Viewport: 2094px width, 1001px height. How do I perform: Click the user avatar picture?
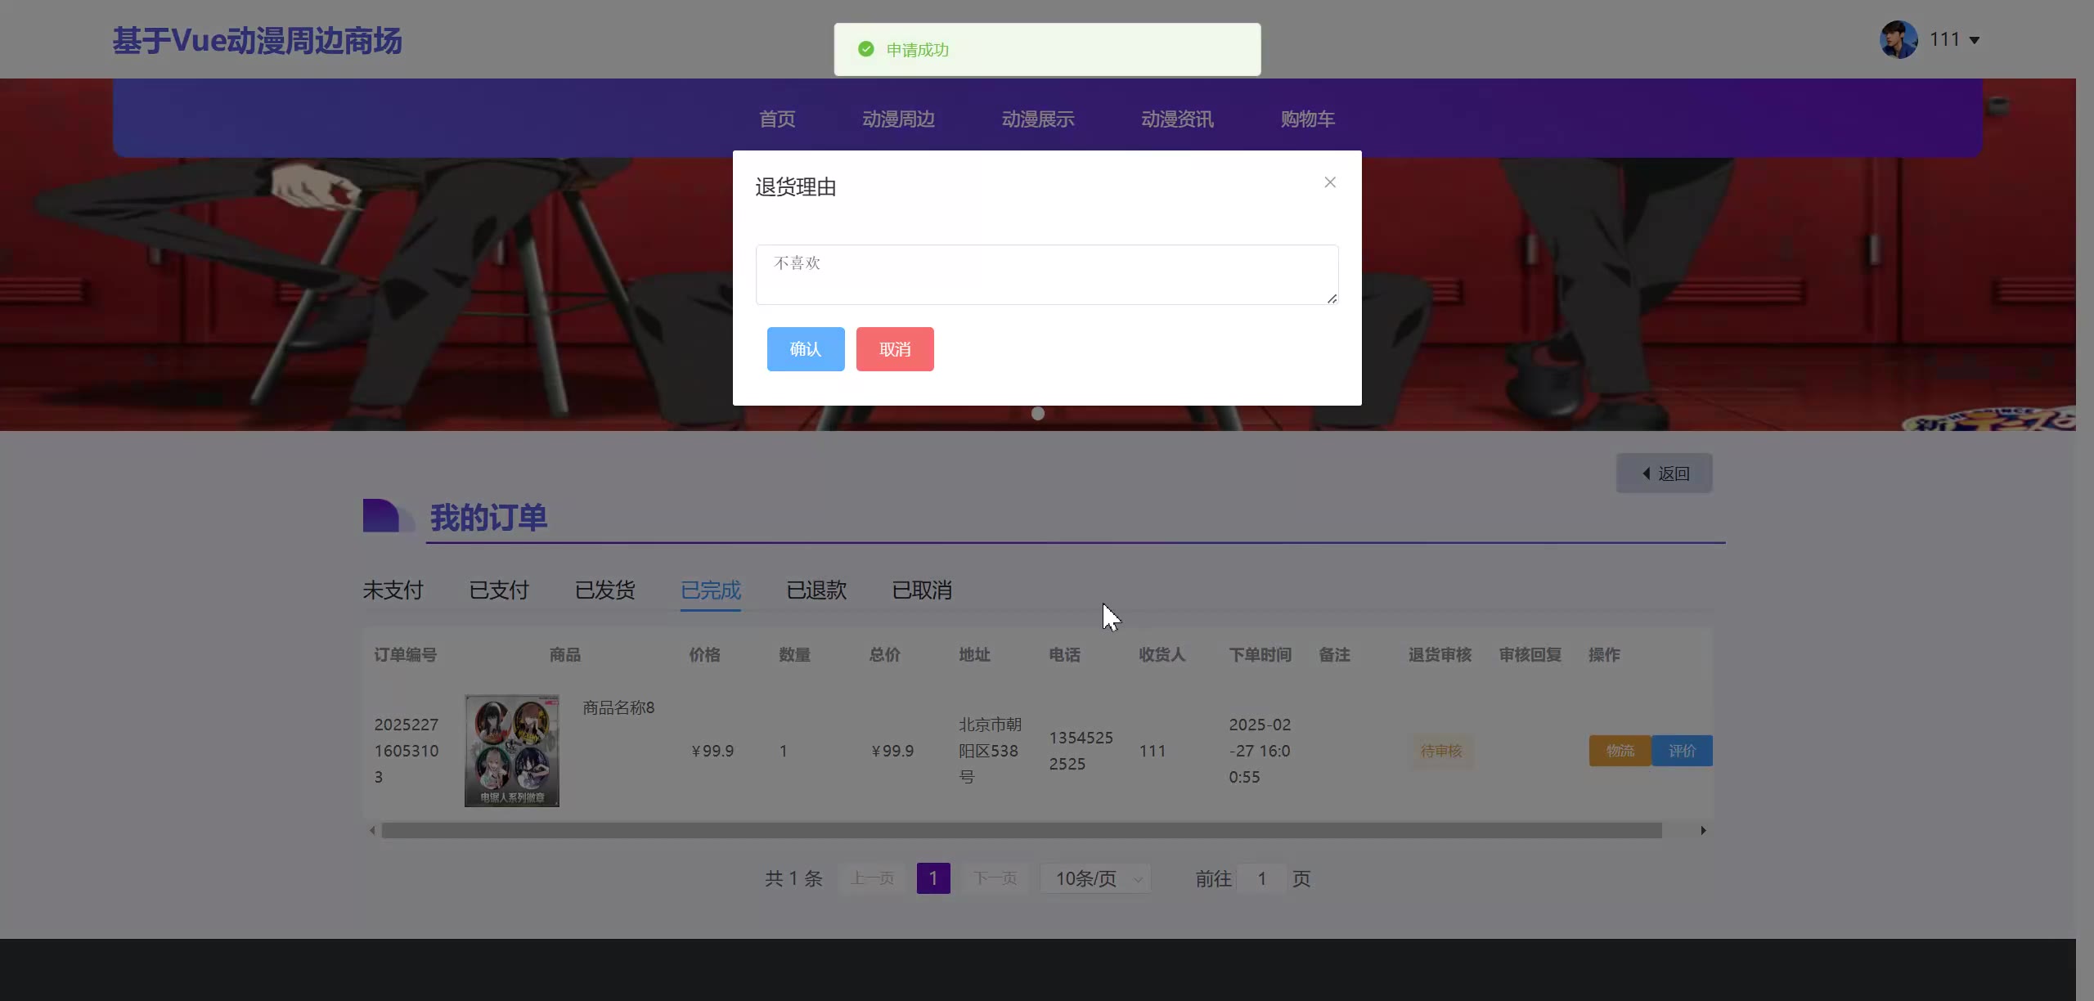click(1898, 39)
